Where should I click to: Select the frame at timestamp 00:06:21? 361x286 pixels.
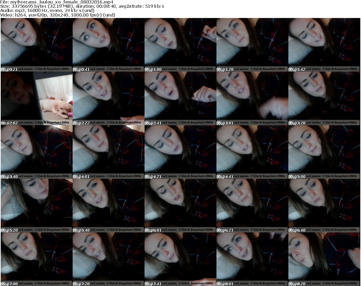(252, 206)
